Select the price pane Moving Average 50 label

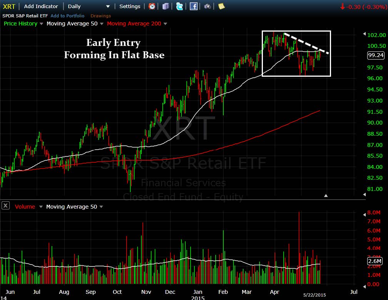pyautogui.click(x=72, y=24)
